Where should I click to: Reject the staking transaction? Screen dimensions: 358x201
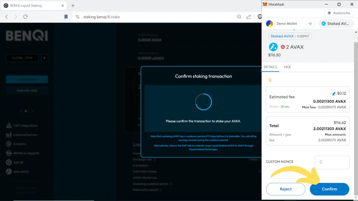(x=285, y=189)
